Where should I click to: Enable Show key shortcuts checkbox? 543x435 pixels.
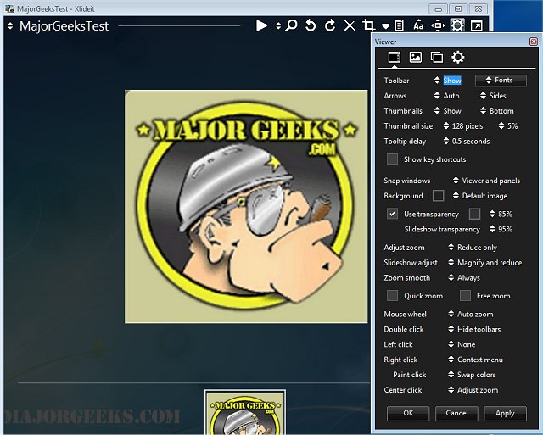392,159
